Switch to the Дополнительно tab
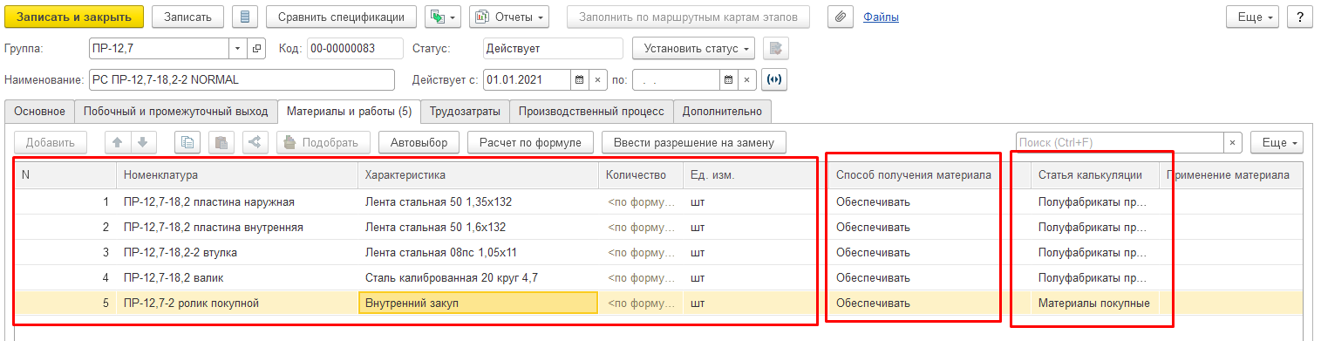This screenshot has width=1321, height=341. pos(722,112)
